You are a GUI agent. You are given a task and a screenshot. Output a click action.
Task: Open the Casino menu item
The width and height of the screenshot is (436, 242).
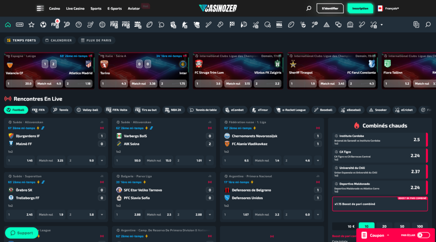point(54,9)
